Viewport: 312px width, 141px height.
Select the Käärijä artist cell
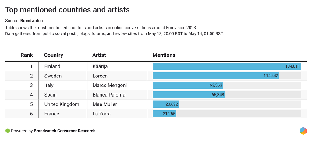pyautogui.click(x=100, y=66)
